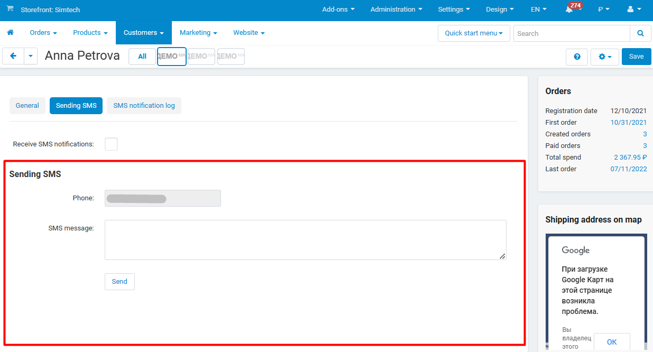Click the shopping cart storefront icon
Viewport: 653px width, 352px height.
click(x=10, y=9)
